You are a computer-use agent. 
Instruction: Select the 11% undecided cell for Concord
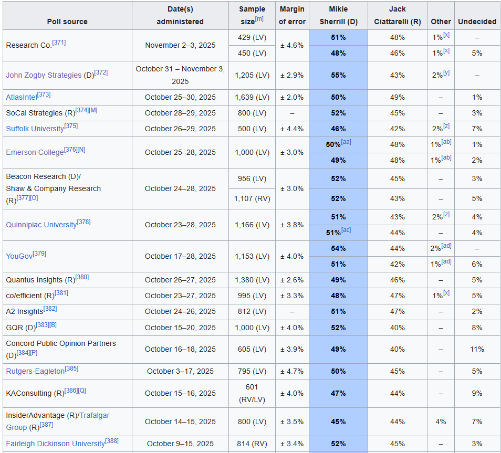tap(477, 350)
